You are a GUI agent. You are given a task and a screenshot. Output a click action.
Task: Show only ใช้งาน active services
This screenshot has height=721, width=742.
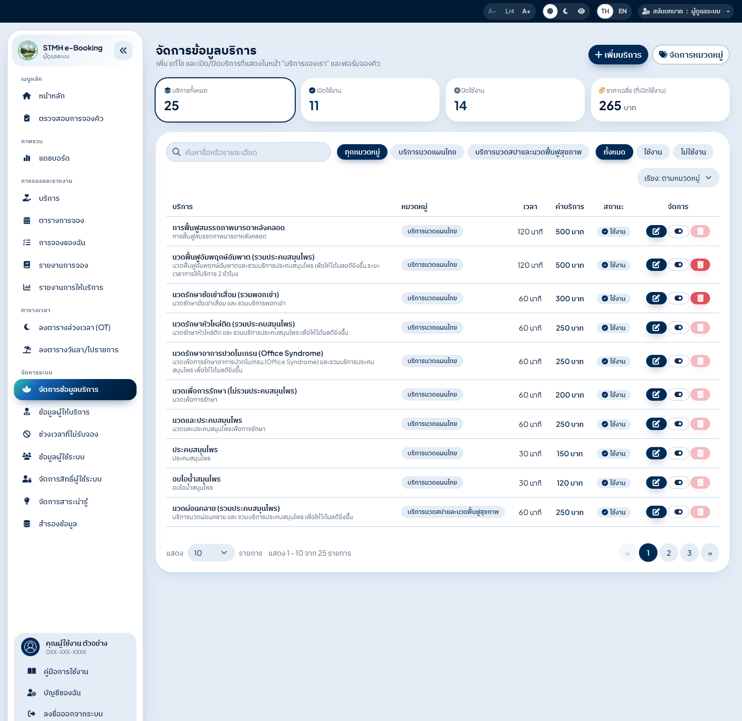pos(653,152)
